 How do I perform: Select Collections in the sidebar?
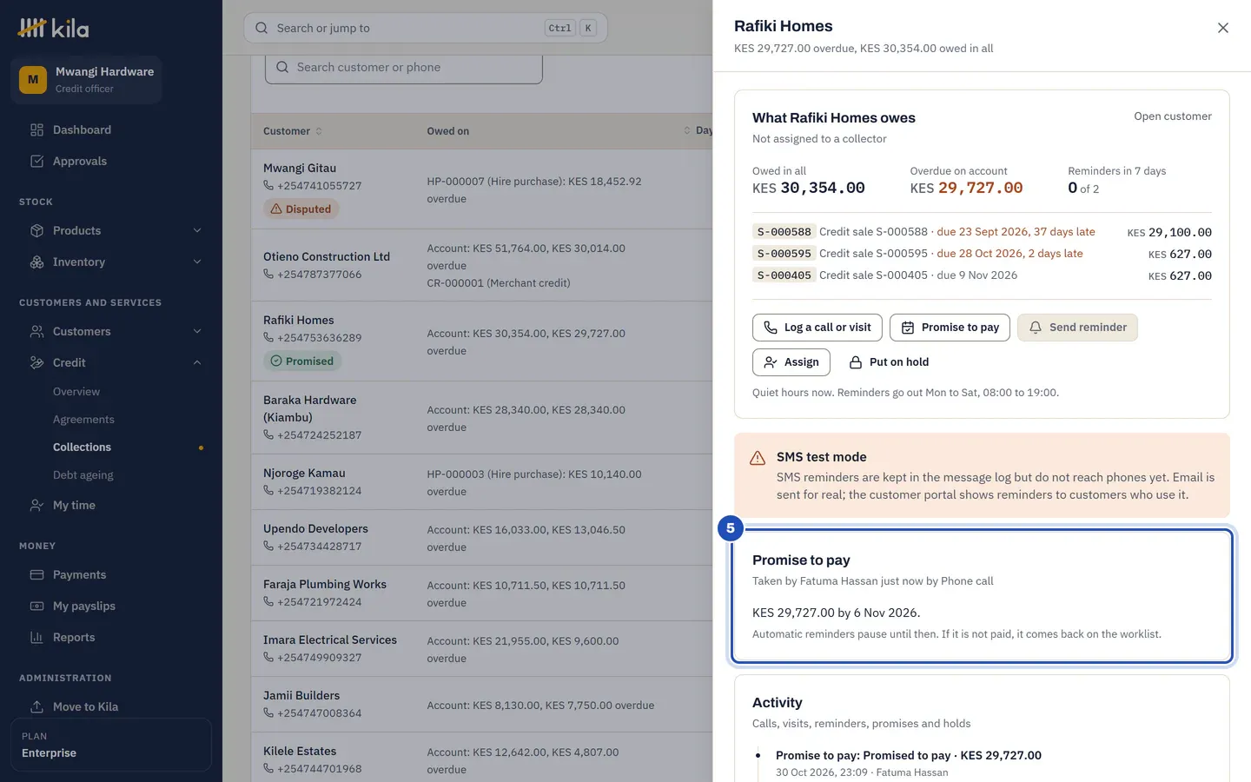(82, 447)
